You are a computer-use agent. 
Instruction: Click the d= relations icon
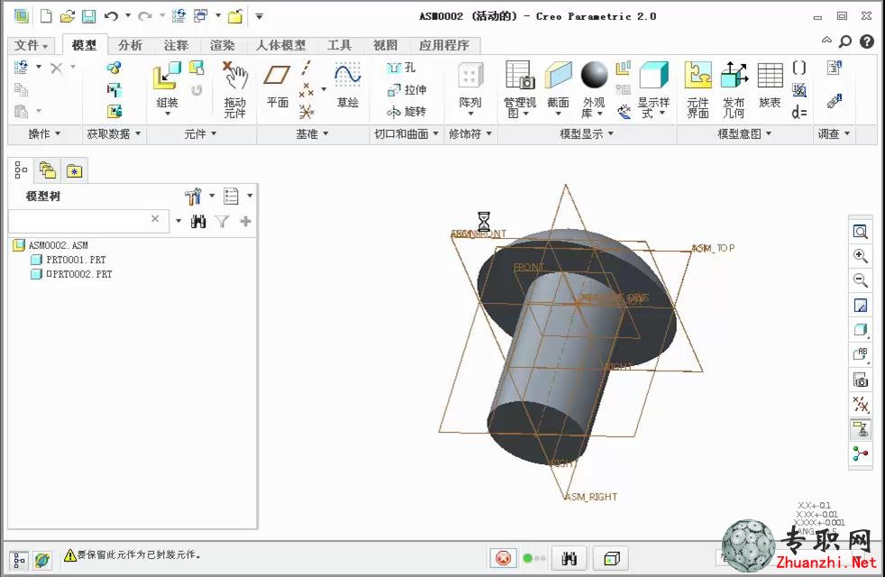(799, 113)
